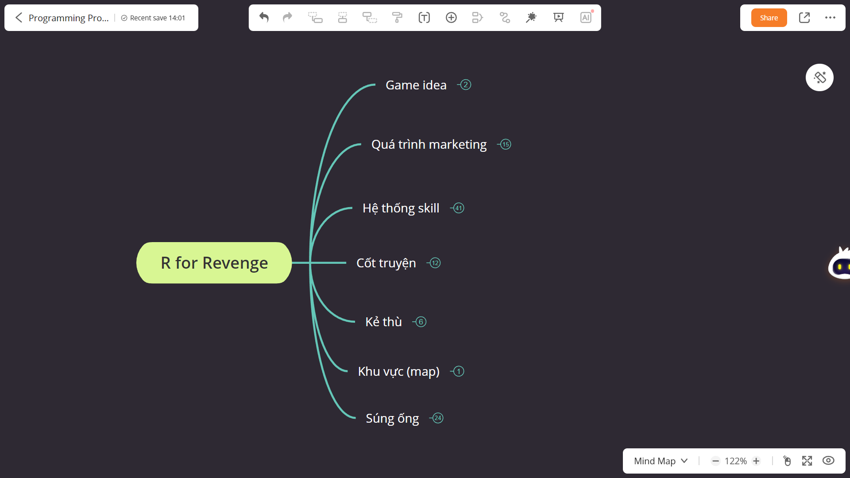Click the redo arrow icon
Viewport: 850px width, 478px height.
pyautogui.click(x=288, y=17)
